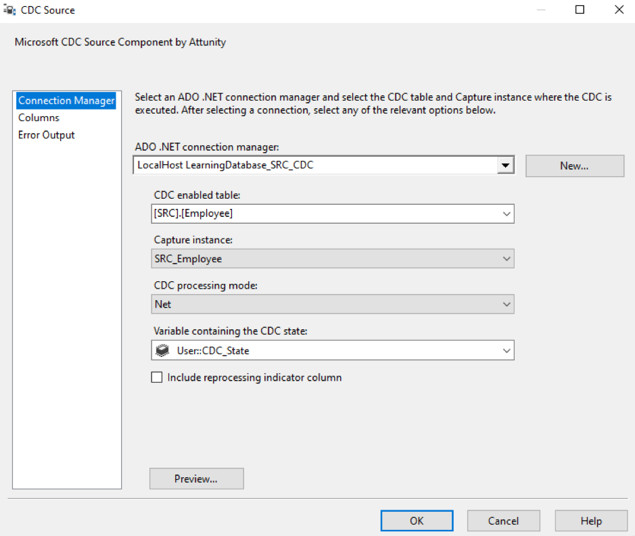Expand the CDC processing mode dropdown
Screen dimensions: 635x536
click(506, 304)
